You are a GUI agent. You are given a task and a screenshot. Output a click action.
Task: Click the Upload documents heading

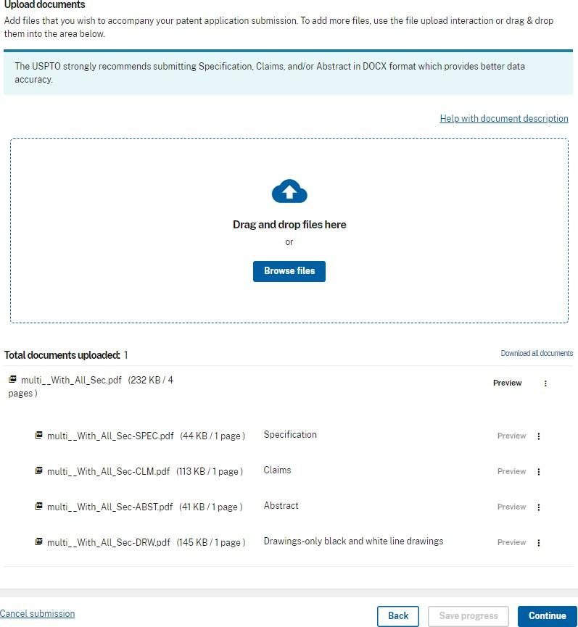[x=44, y=4]
